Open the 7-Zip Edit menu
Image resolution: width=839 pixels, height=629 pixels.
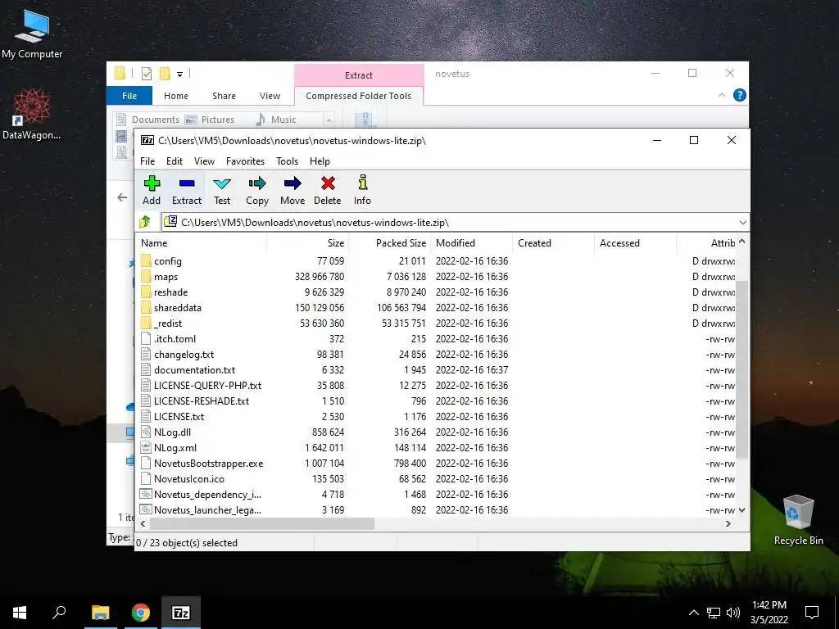pos(175,161)
